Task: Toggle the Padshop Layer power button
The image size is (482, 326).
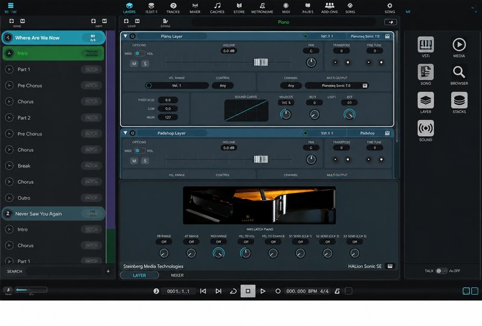Action: tap(133, 133)
